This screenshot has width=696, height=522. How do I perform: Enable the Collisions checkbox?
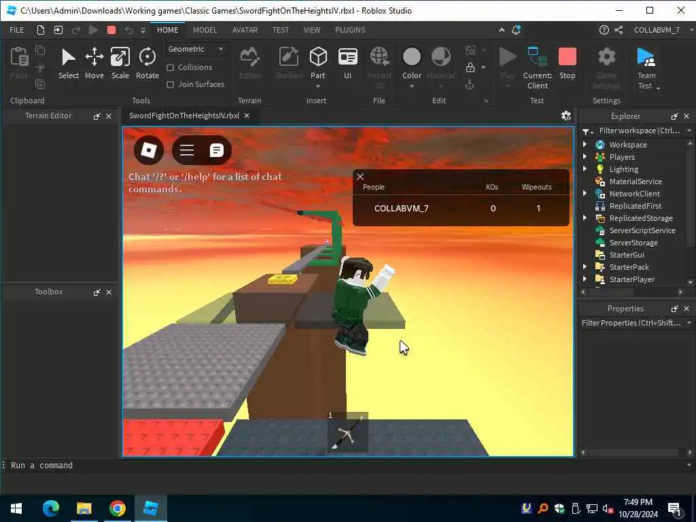coord(170,67)
